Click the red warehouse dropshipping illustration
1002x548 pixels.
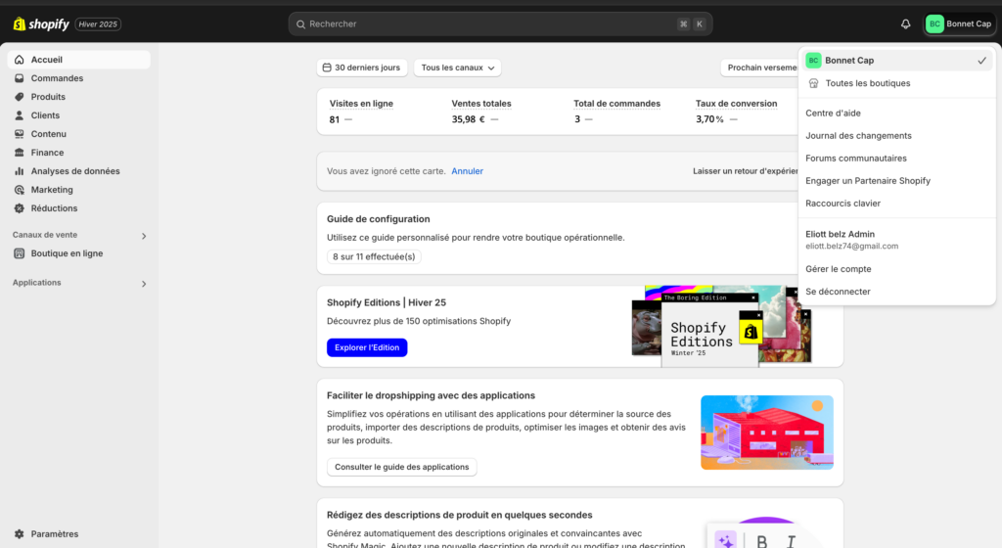point(767,433)
